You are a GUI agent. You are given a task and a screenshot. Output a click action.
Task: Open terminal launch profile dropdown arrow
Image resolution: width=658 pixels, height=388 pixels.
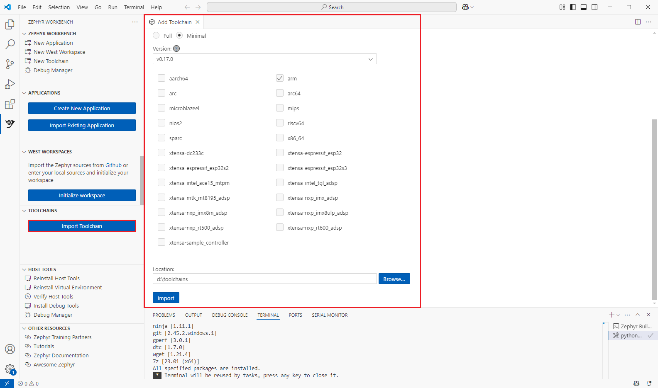[x=618, y=315]
